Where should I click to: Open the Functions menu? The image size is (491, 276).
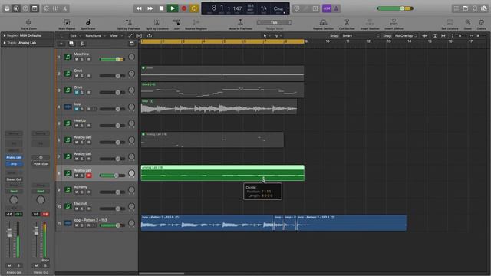pyautogui.click(x=95, y=36)
